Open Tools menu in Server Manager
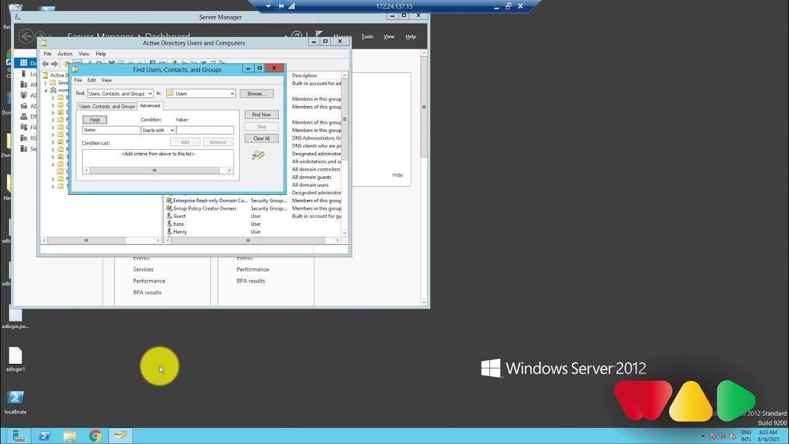Image resolution: width=789 pixels, height=444 pixels. point(367,36)
